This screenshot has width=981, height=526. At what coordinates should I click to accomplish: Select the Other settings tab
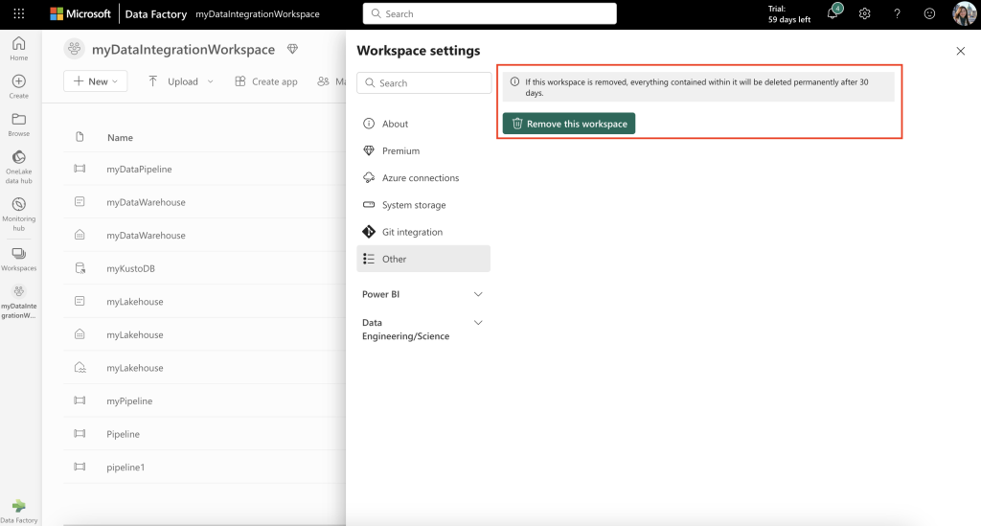point(423,259)
